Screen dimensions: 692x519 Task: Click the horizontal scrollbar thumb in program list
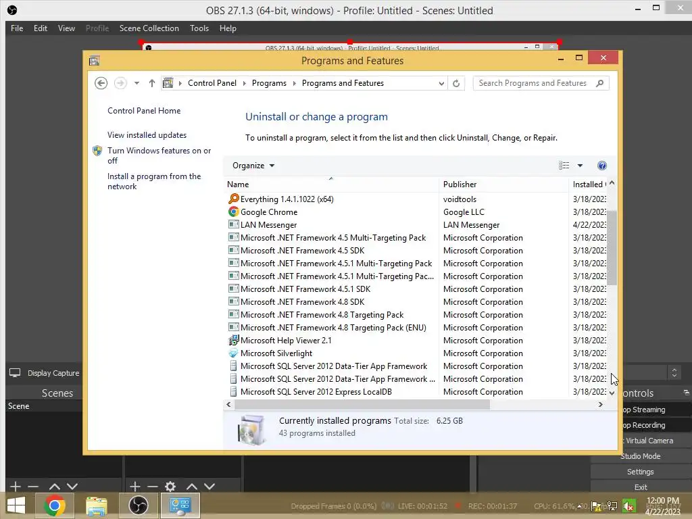click(x=362, y=405)
